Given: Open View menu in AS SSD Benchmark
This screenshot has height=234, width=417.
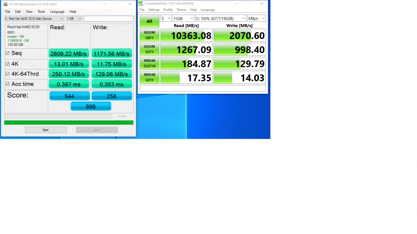Looking at the screenshot, I should click(x=29, y=12).
